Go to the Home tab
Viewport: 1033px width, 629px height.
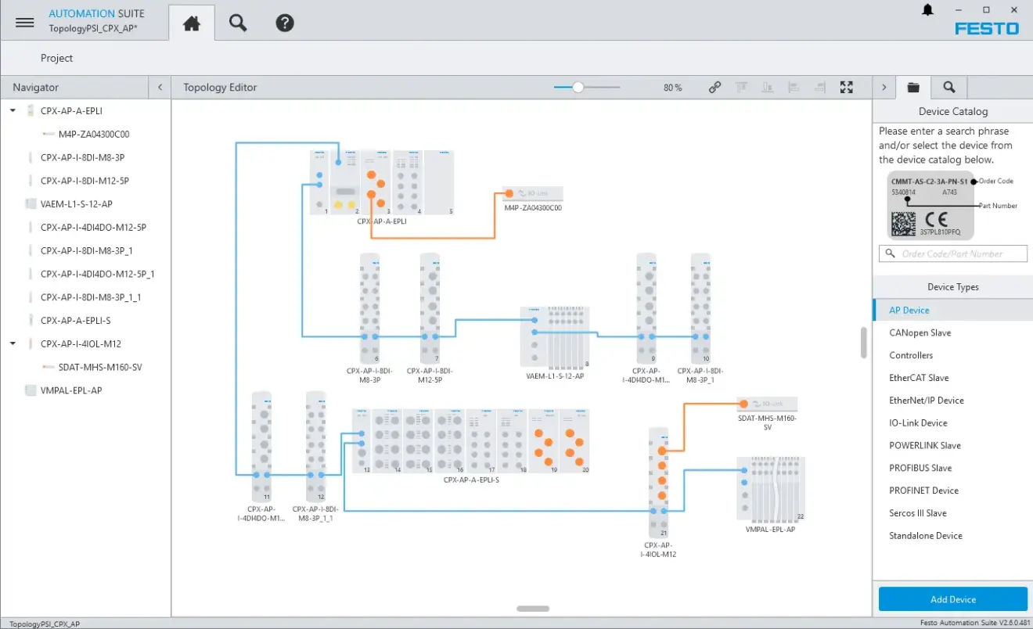(x=192, y=23)
